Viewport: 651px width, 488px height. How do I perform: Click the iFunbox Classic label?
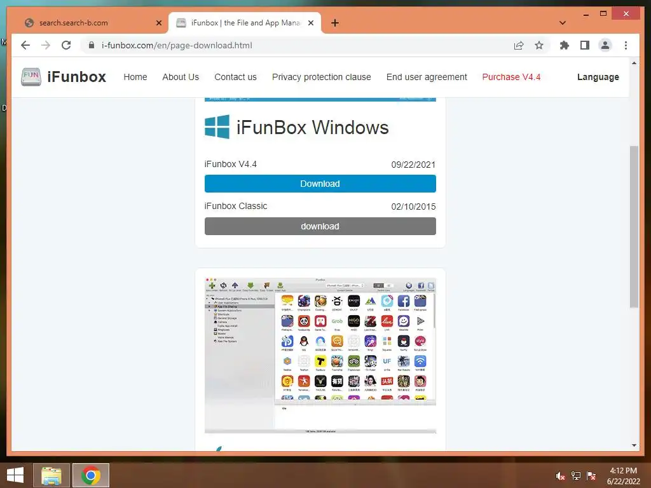pos(236,206)
